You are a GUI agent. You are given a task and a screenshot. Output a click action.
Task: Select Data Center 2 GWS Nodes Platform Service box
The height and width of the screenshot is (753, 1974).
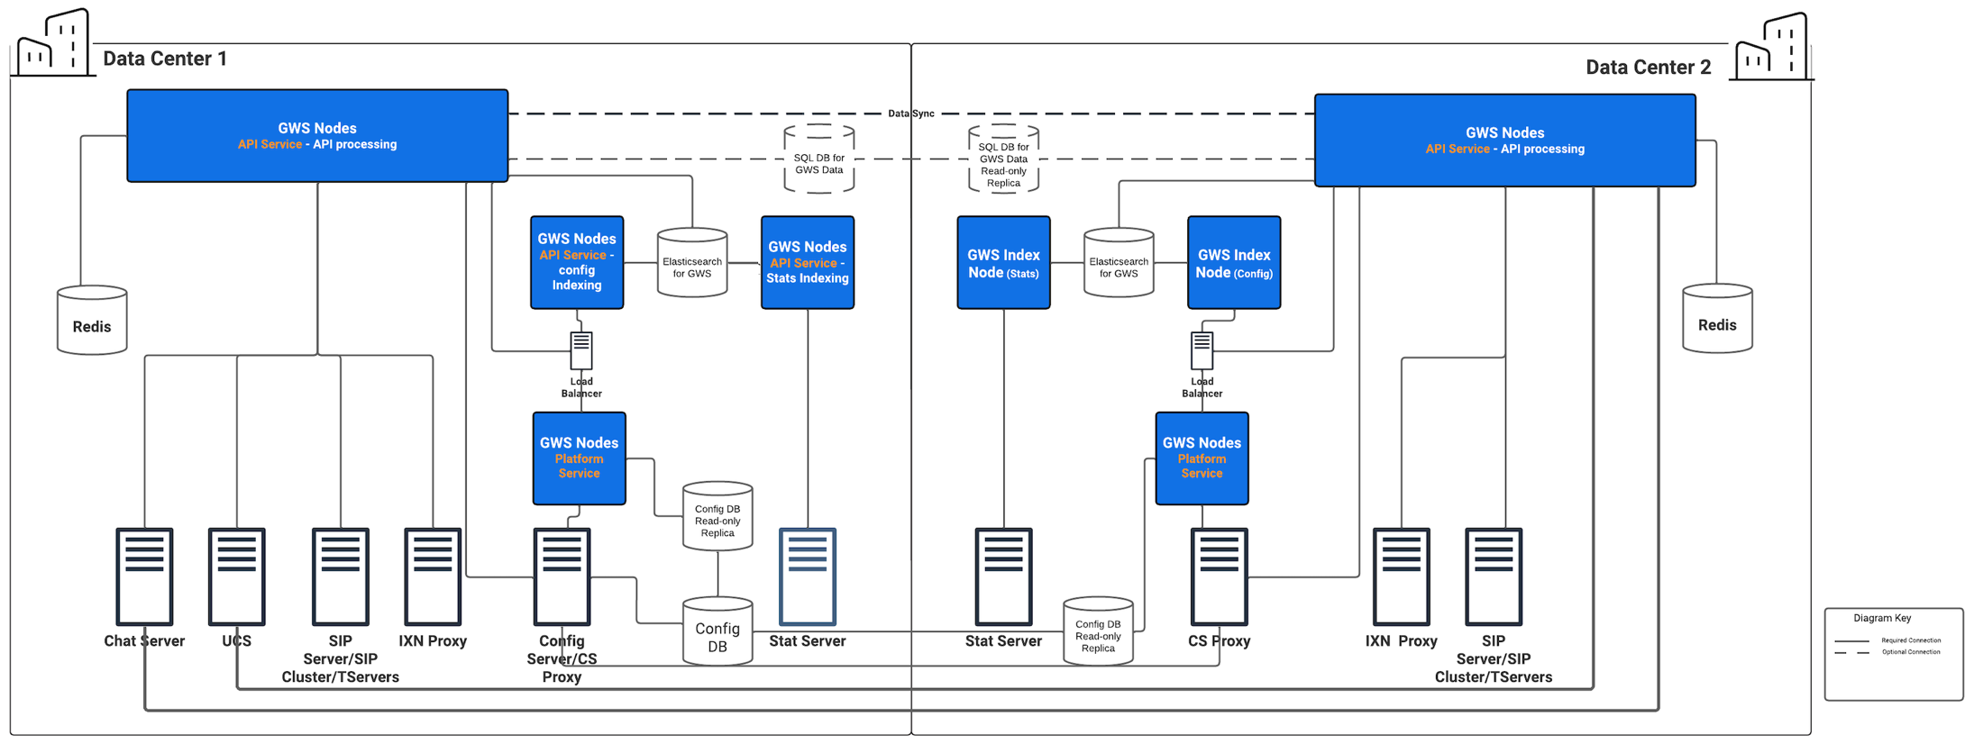(x=1202, y=458)
